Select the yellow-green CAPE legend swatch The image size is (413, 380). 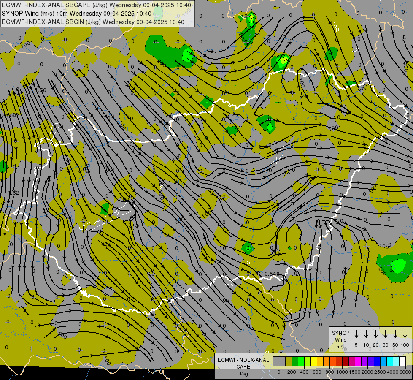(308, 361)
